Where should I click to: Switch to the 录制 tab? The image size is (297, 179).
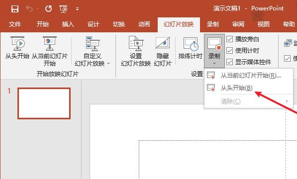(213, 24)
